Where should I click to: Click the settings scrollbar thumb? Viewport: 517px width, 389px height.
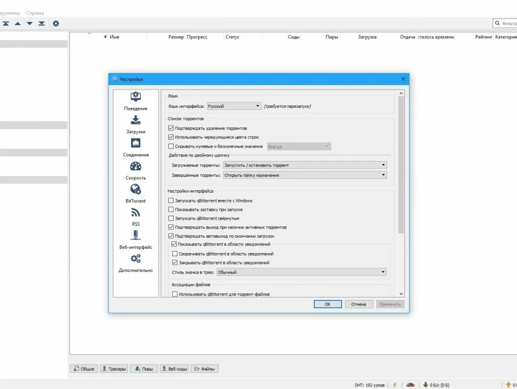(401, 165)
